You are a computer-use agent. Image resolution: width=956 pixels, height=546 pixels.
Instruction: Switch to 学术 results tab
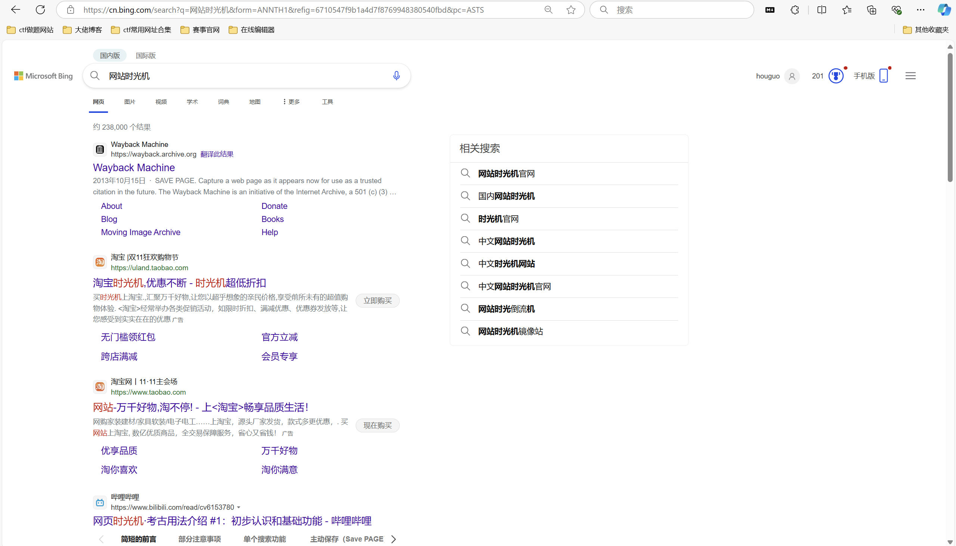192,102
